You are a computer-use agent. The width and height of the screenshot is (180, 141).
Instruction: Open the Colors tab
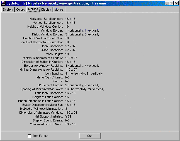pos(20,9)
